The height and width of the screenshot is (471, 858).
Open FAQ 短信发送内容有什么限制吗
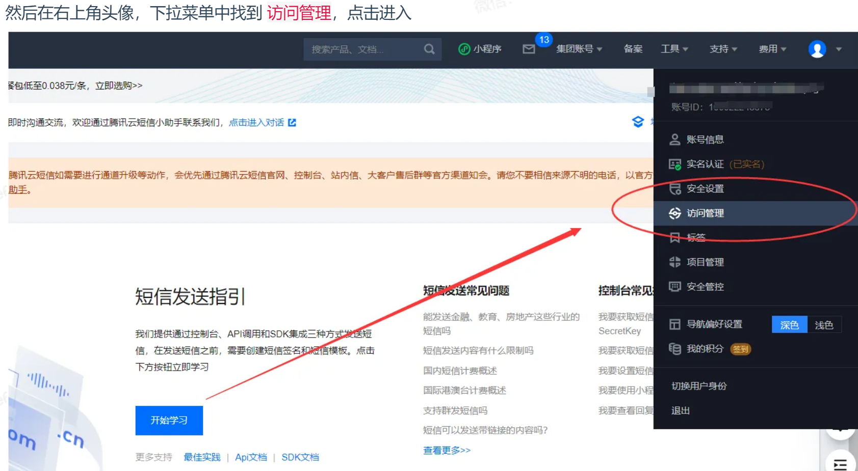tap(478, 350)
